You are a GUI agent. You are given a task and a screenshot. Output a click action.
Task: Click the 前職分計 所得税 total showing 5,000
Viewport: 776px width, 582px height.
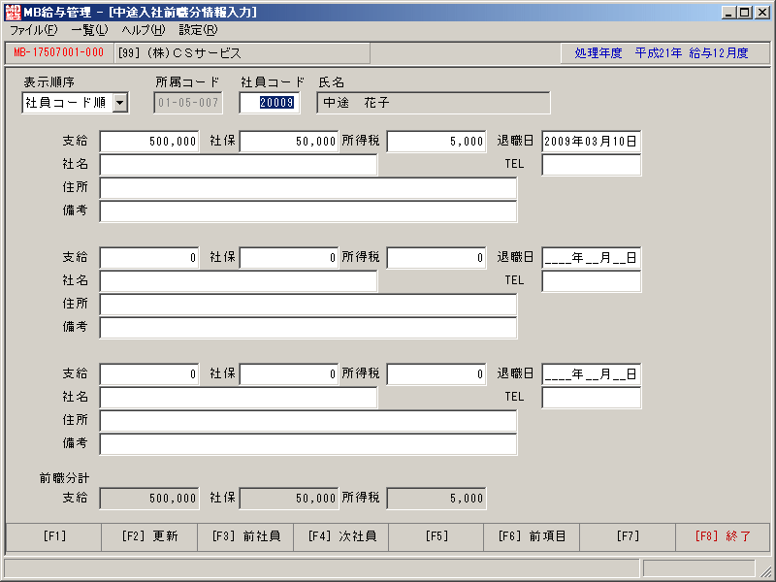point(436,499)
